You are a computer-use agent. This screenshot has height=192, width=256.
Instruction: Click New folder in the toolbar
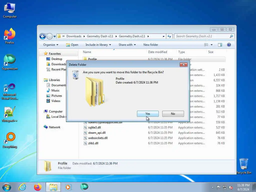[x=151, y=45]
